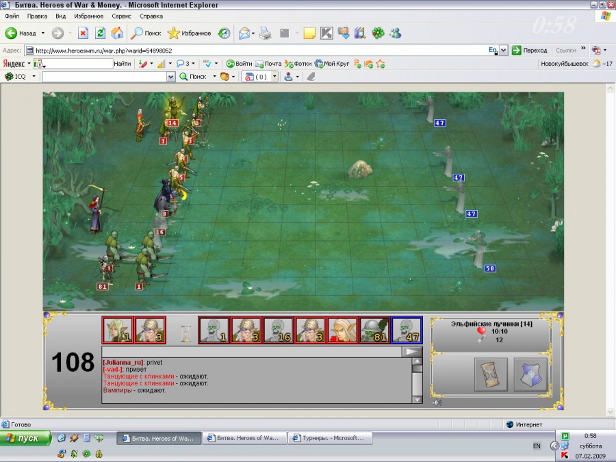The height and width of the screenshot is (462, 616).
Task: Click the ICQ toolbar Поиск search button
Action: 193,77
